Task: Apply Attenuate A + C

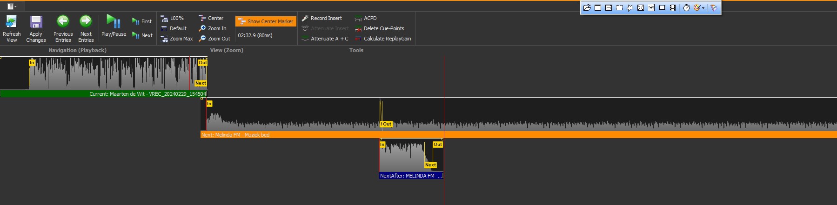Action: click(325, 39)
